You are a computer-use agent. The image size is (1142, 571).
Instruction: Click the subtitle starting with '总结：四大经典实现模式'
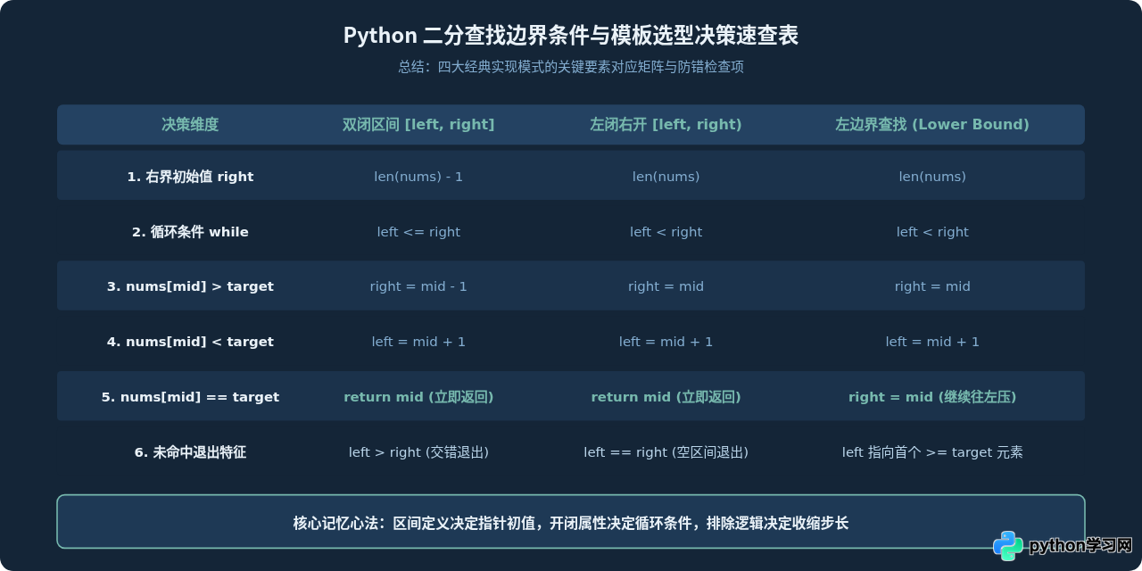point(571,67)
